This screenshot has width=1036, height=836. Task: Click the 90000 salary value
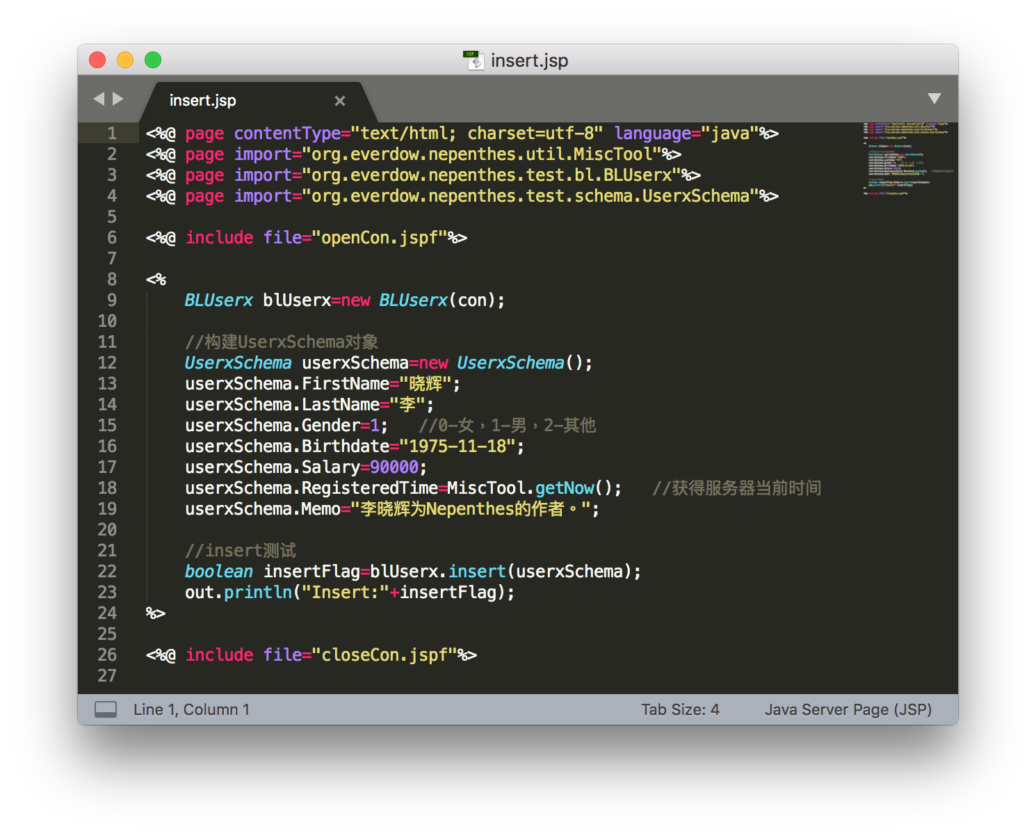(394, 467)
